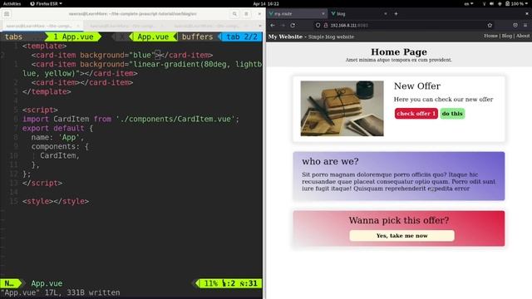Open the terminal window menu icon beside search

(x=246, y=14)
